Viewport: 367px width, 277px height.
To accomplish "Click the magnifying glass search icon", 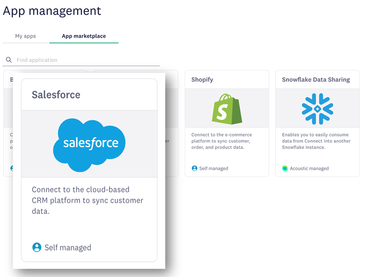I will 8,60.
